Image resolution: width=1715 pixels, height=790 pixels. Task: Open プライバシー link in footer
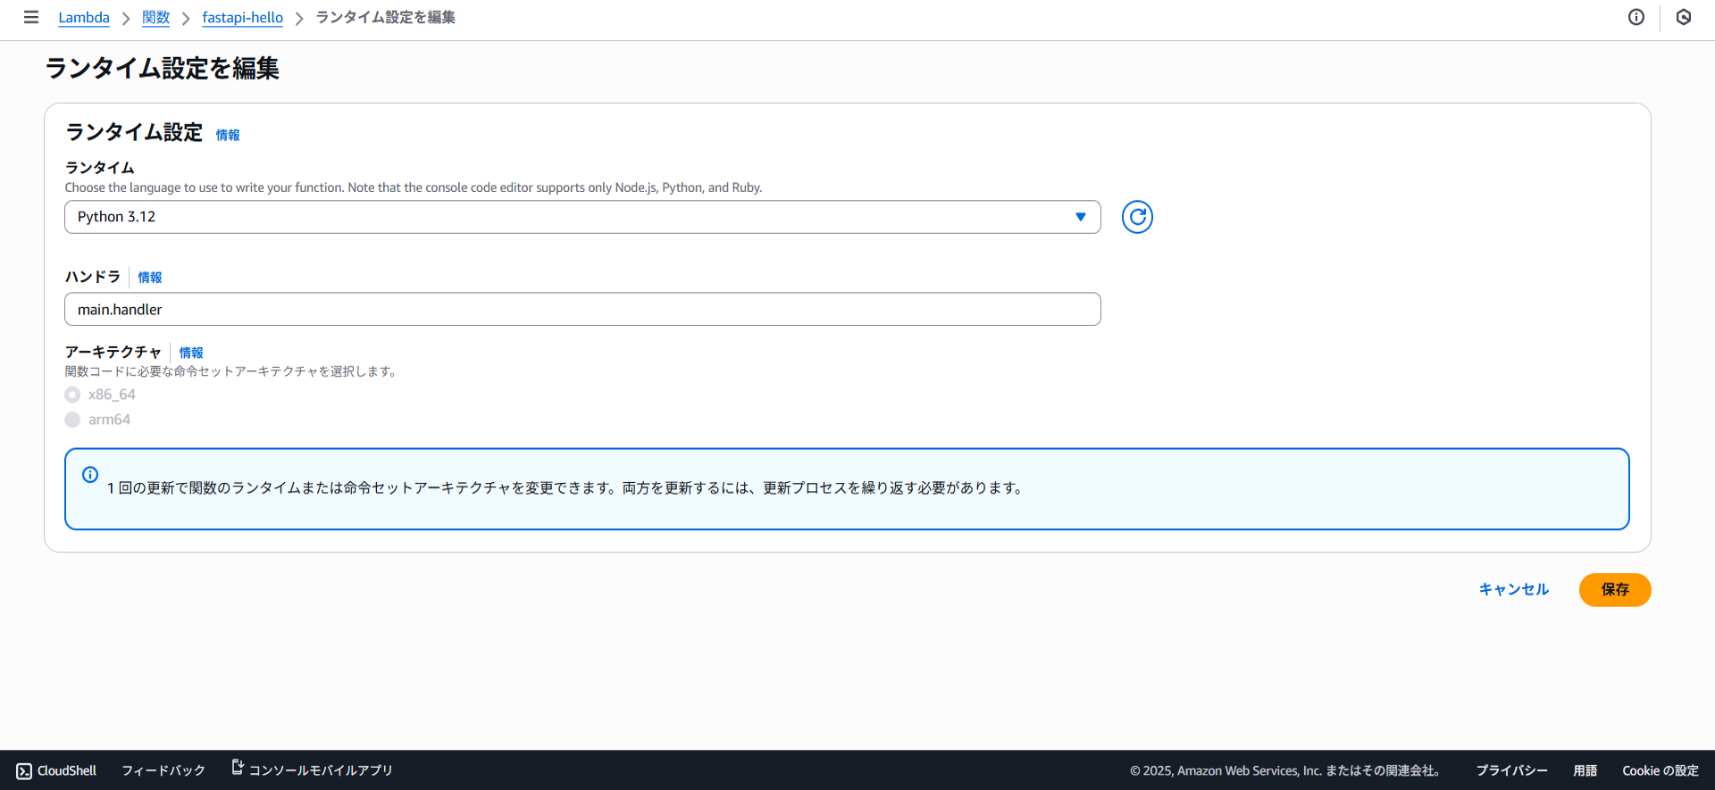[1511, 770]
